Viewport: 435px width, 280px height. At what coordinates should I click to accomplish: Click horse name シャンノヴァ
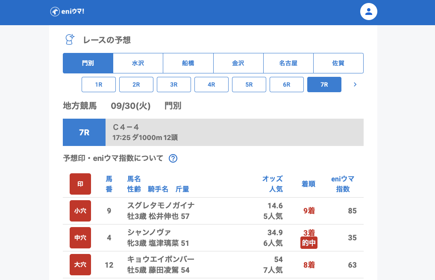click(149, 233)
